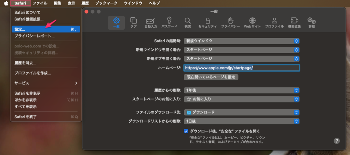
Task: Open the プライバシー hand icon pane
Action: [x=230, y=22]
